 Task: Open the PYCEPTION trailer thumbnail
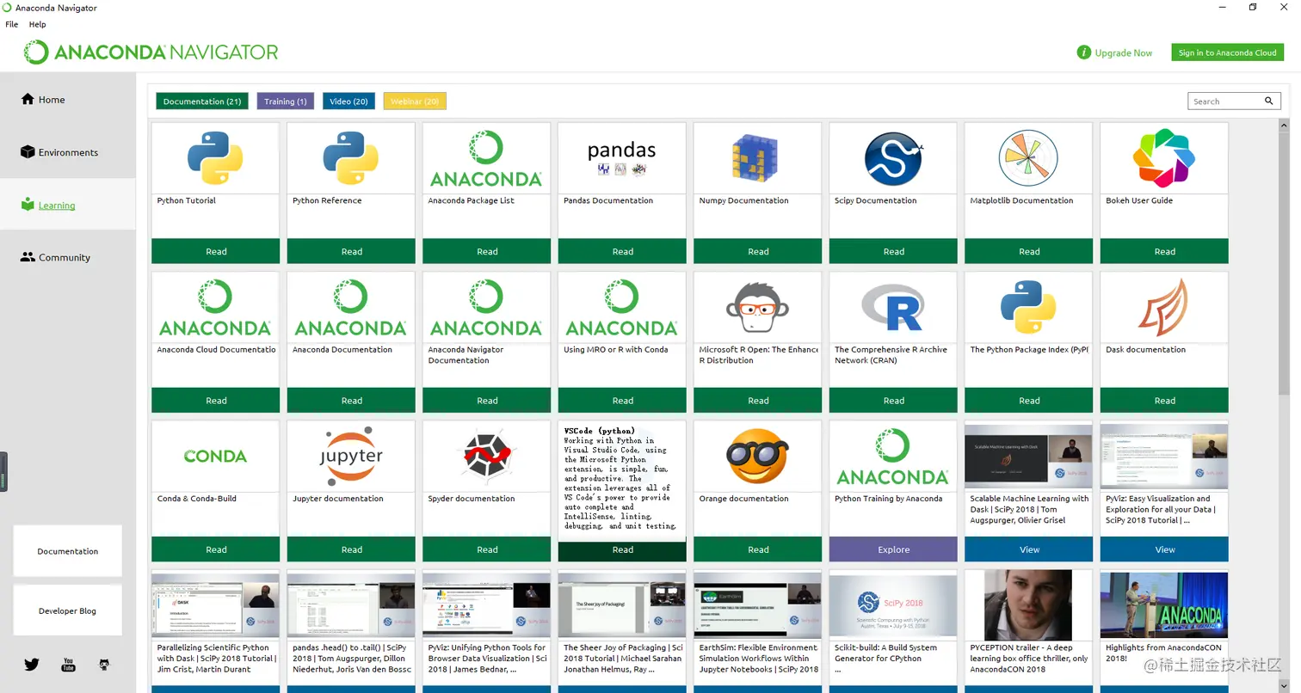1028,604
